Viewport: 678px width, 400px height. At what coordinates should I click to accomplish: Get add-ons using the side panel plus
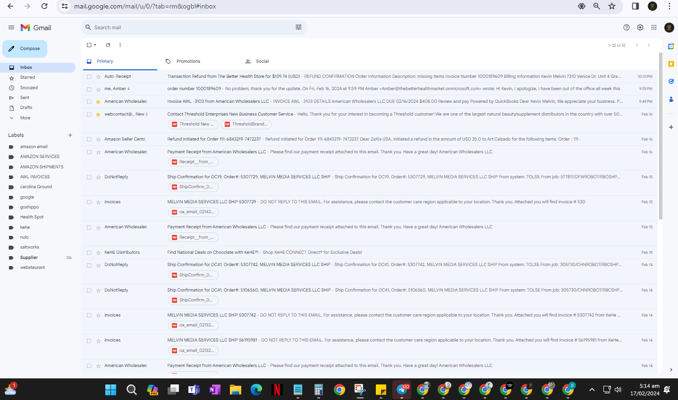coord(671,127)
